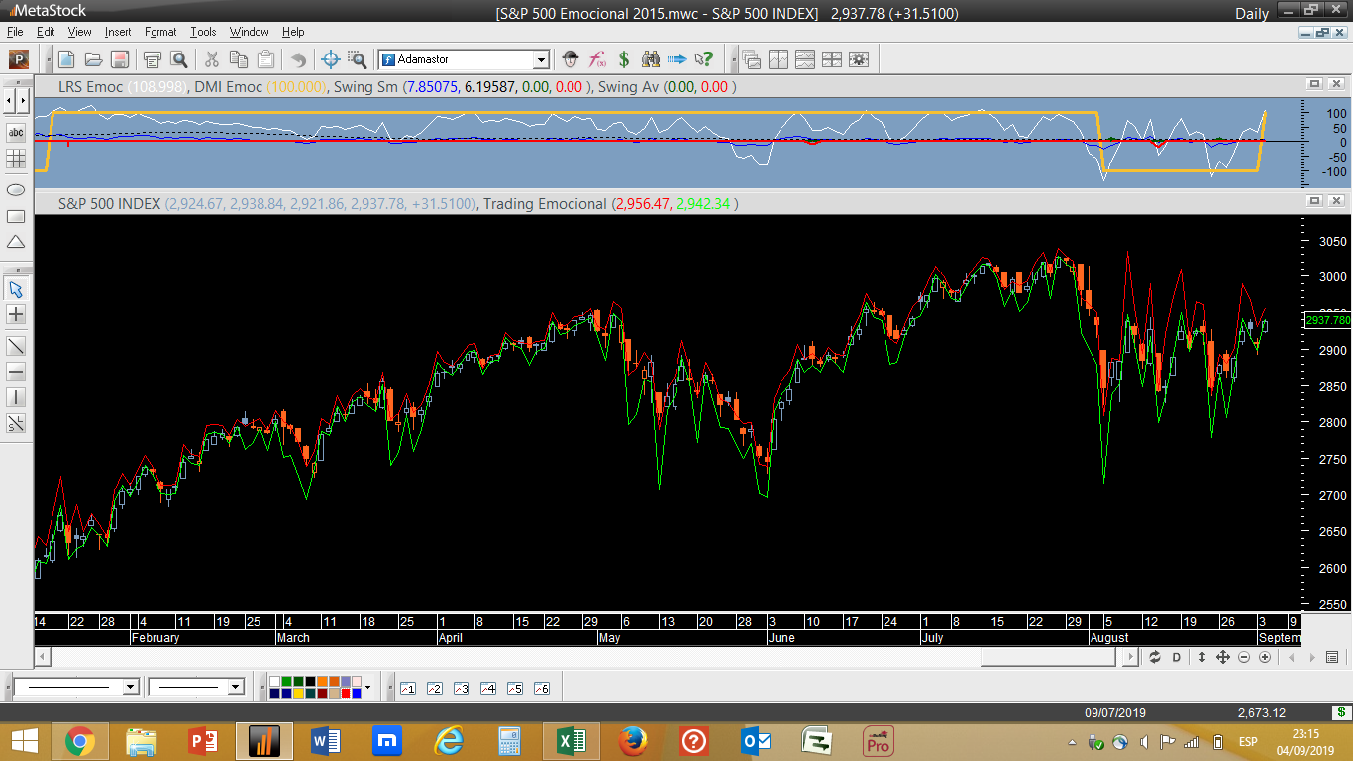Select the trendline drawing tool
The height and width of the screenshot is (761, 1353).
[16, 346]
